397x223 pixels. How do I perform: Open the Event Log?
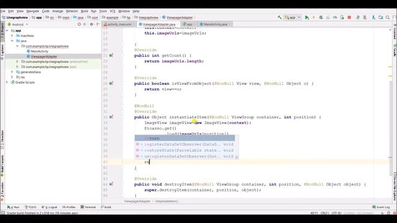pos(381,207)
